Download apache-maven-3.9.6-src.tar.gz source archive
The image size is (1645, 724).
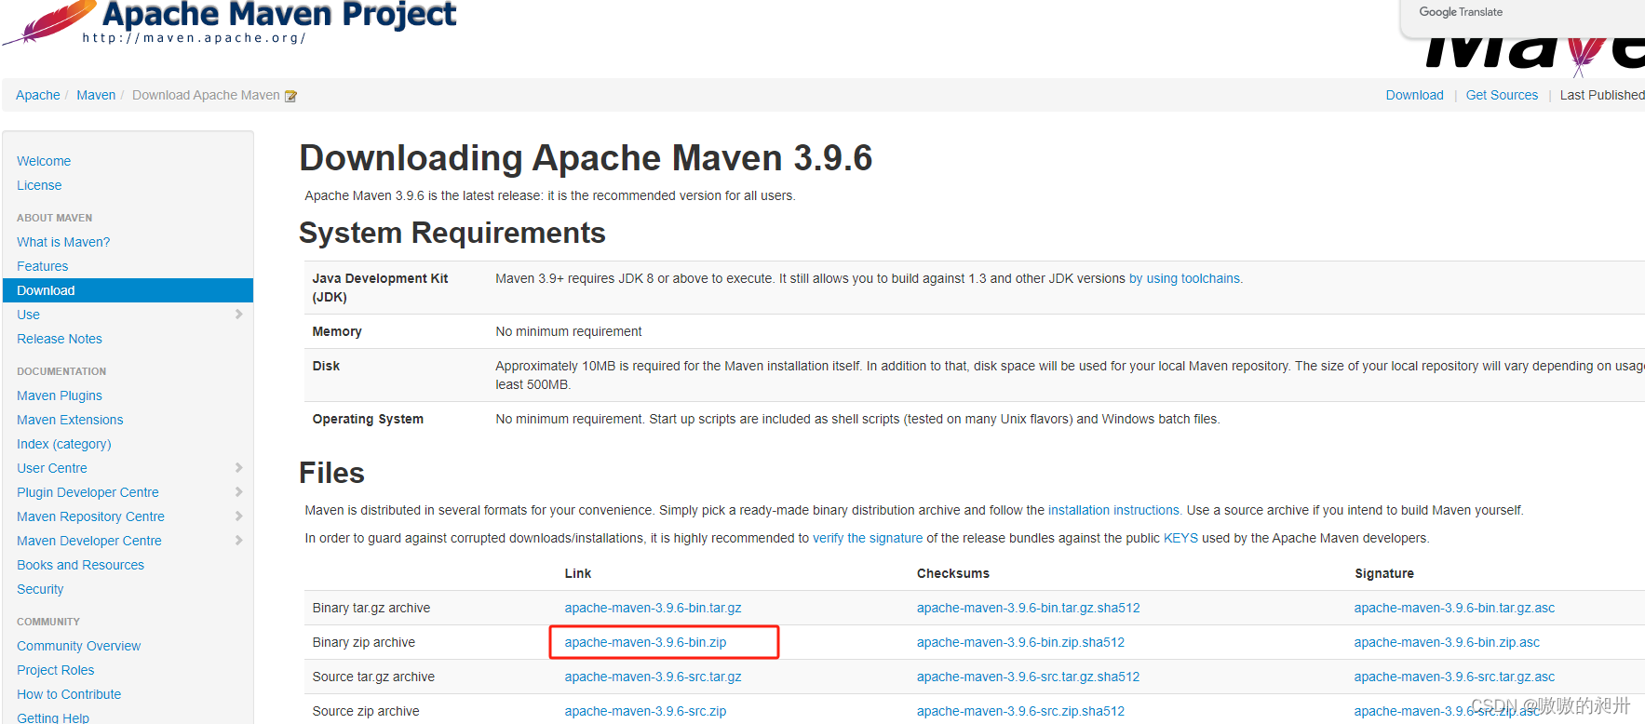pos(653,677)
